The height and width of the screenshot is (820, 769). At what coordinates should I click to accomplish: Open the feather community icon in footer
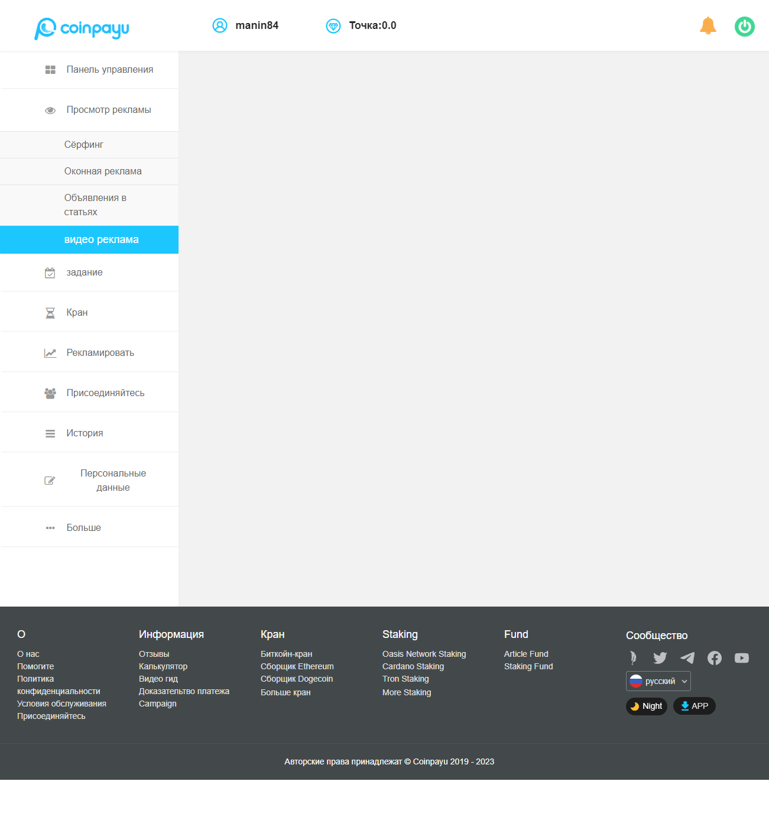point(633,658)
